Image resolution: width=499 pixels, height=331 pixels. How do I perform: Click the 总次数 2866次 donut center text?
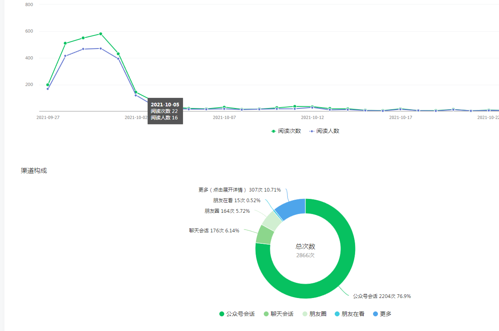[x=305, y=251]
